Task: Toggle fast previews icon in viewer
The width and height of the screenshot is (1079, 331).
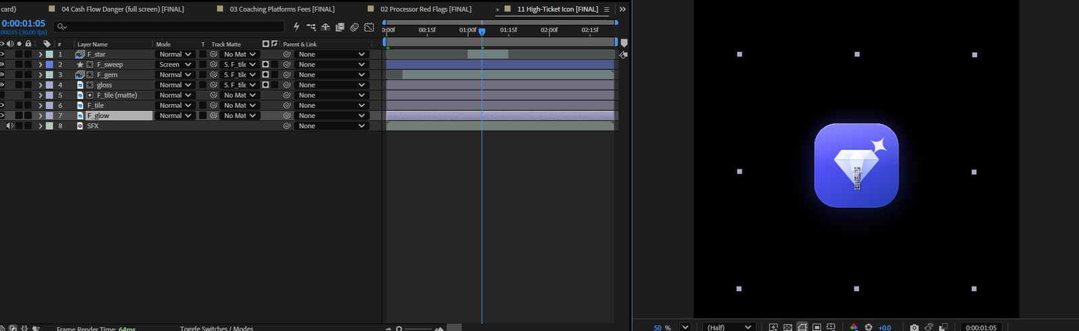Action: click(x=773, y=327)
